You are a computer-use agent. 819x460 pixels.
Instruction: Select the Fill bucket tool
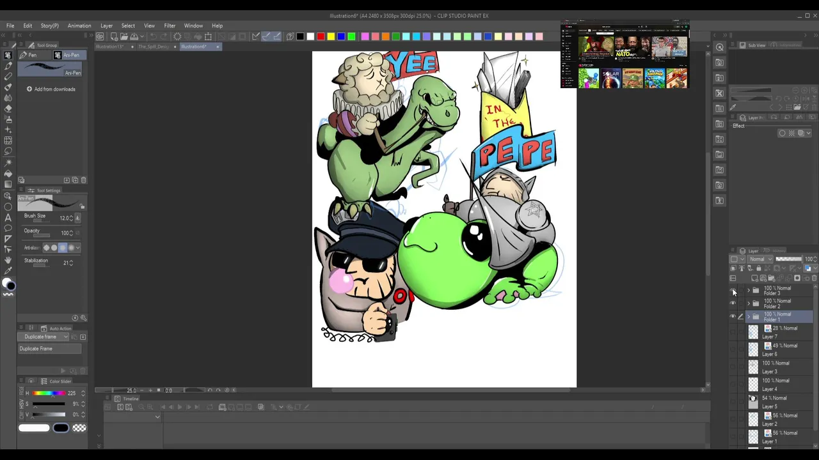(x=8, y=174)
